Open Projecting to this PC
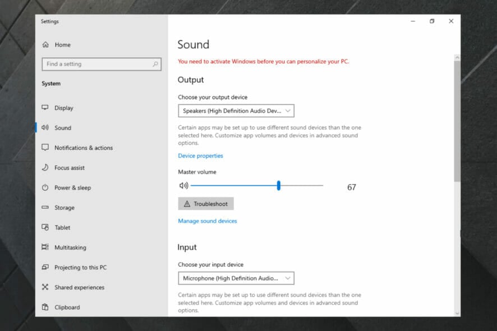This screenshot has width=497, height=331. (81, 267)
